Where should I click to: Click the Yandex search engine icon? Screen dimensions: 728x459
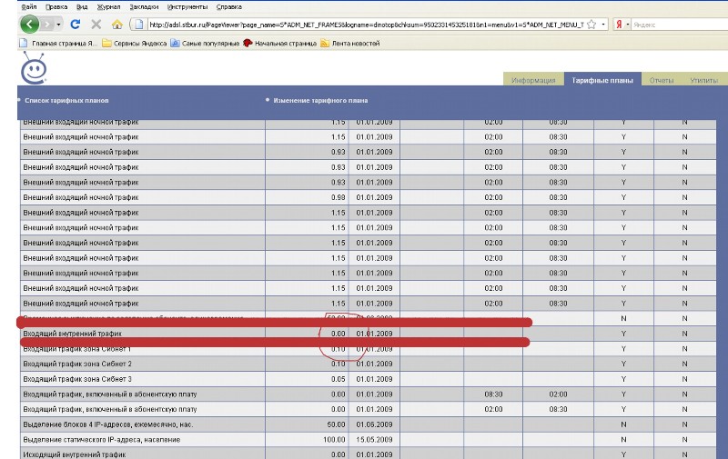pos(621,25)
